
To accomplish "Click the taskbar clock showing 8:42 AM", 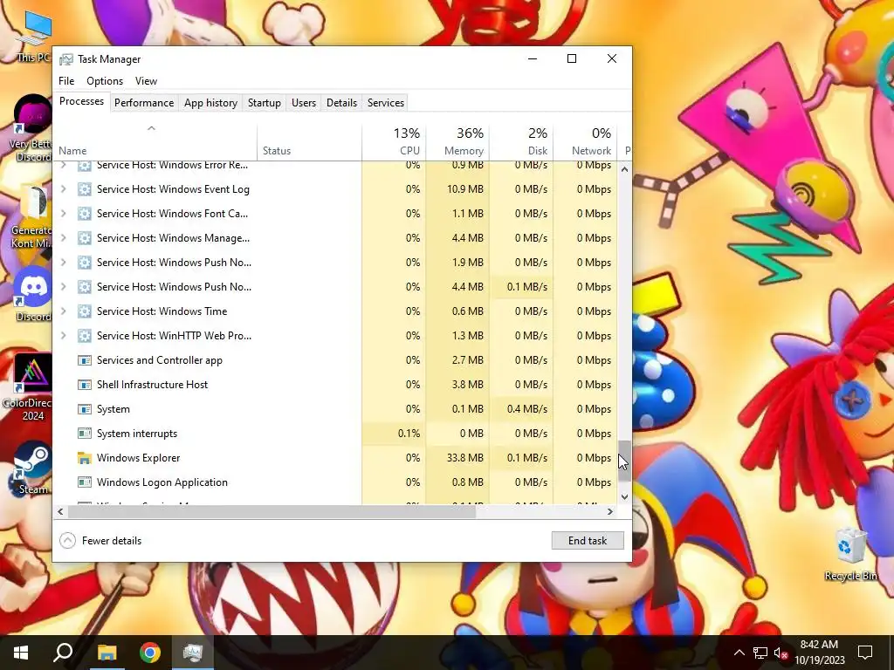I will pyautogui.click(x=819, y=653).
